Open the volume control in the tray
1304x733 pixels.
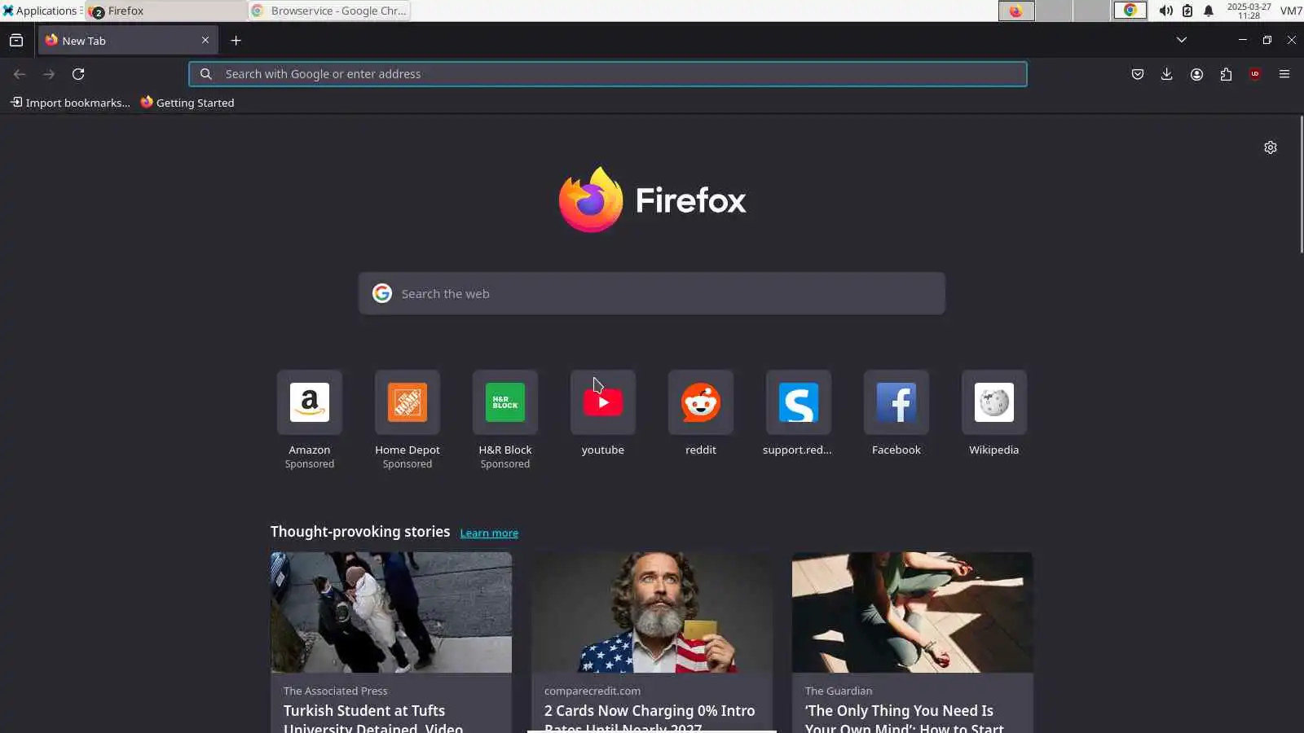click(x=1166, y=11)
